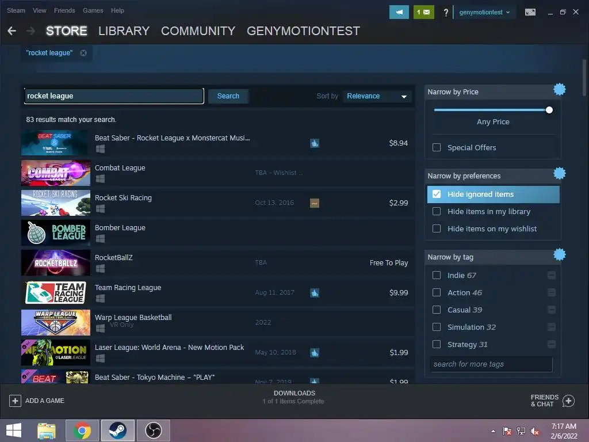Click the rocket league search text field
The height and width of the screenshot is (442, 589).
(114, 96)
